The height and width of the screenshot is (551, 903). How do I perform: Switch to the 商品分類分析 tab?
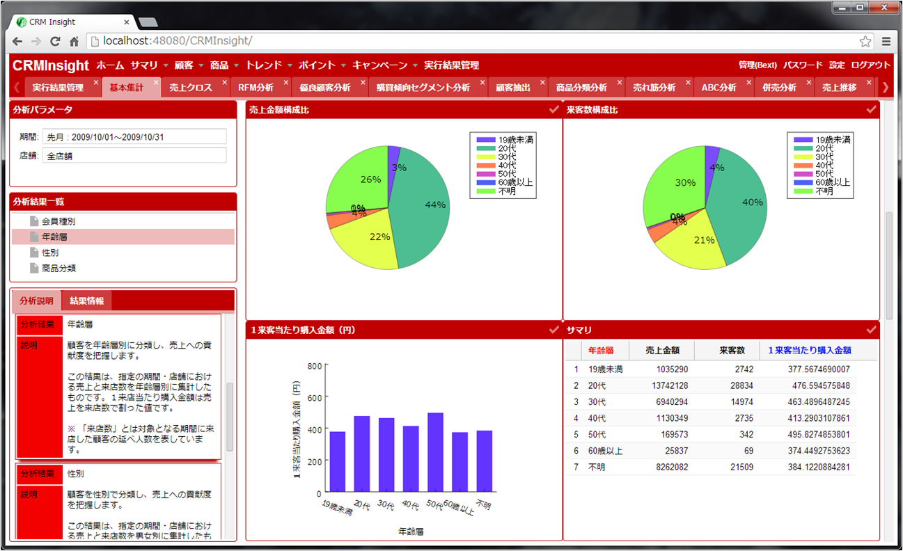pyautogui.click(x=581, y=88)
